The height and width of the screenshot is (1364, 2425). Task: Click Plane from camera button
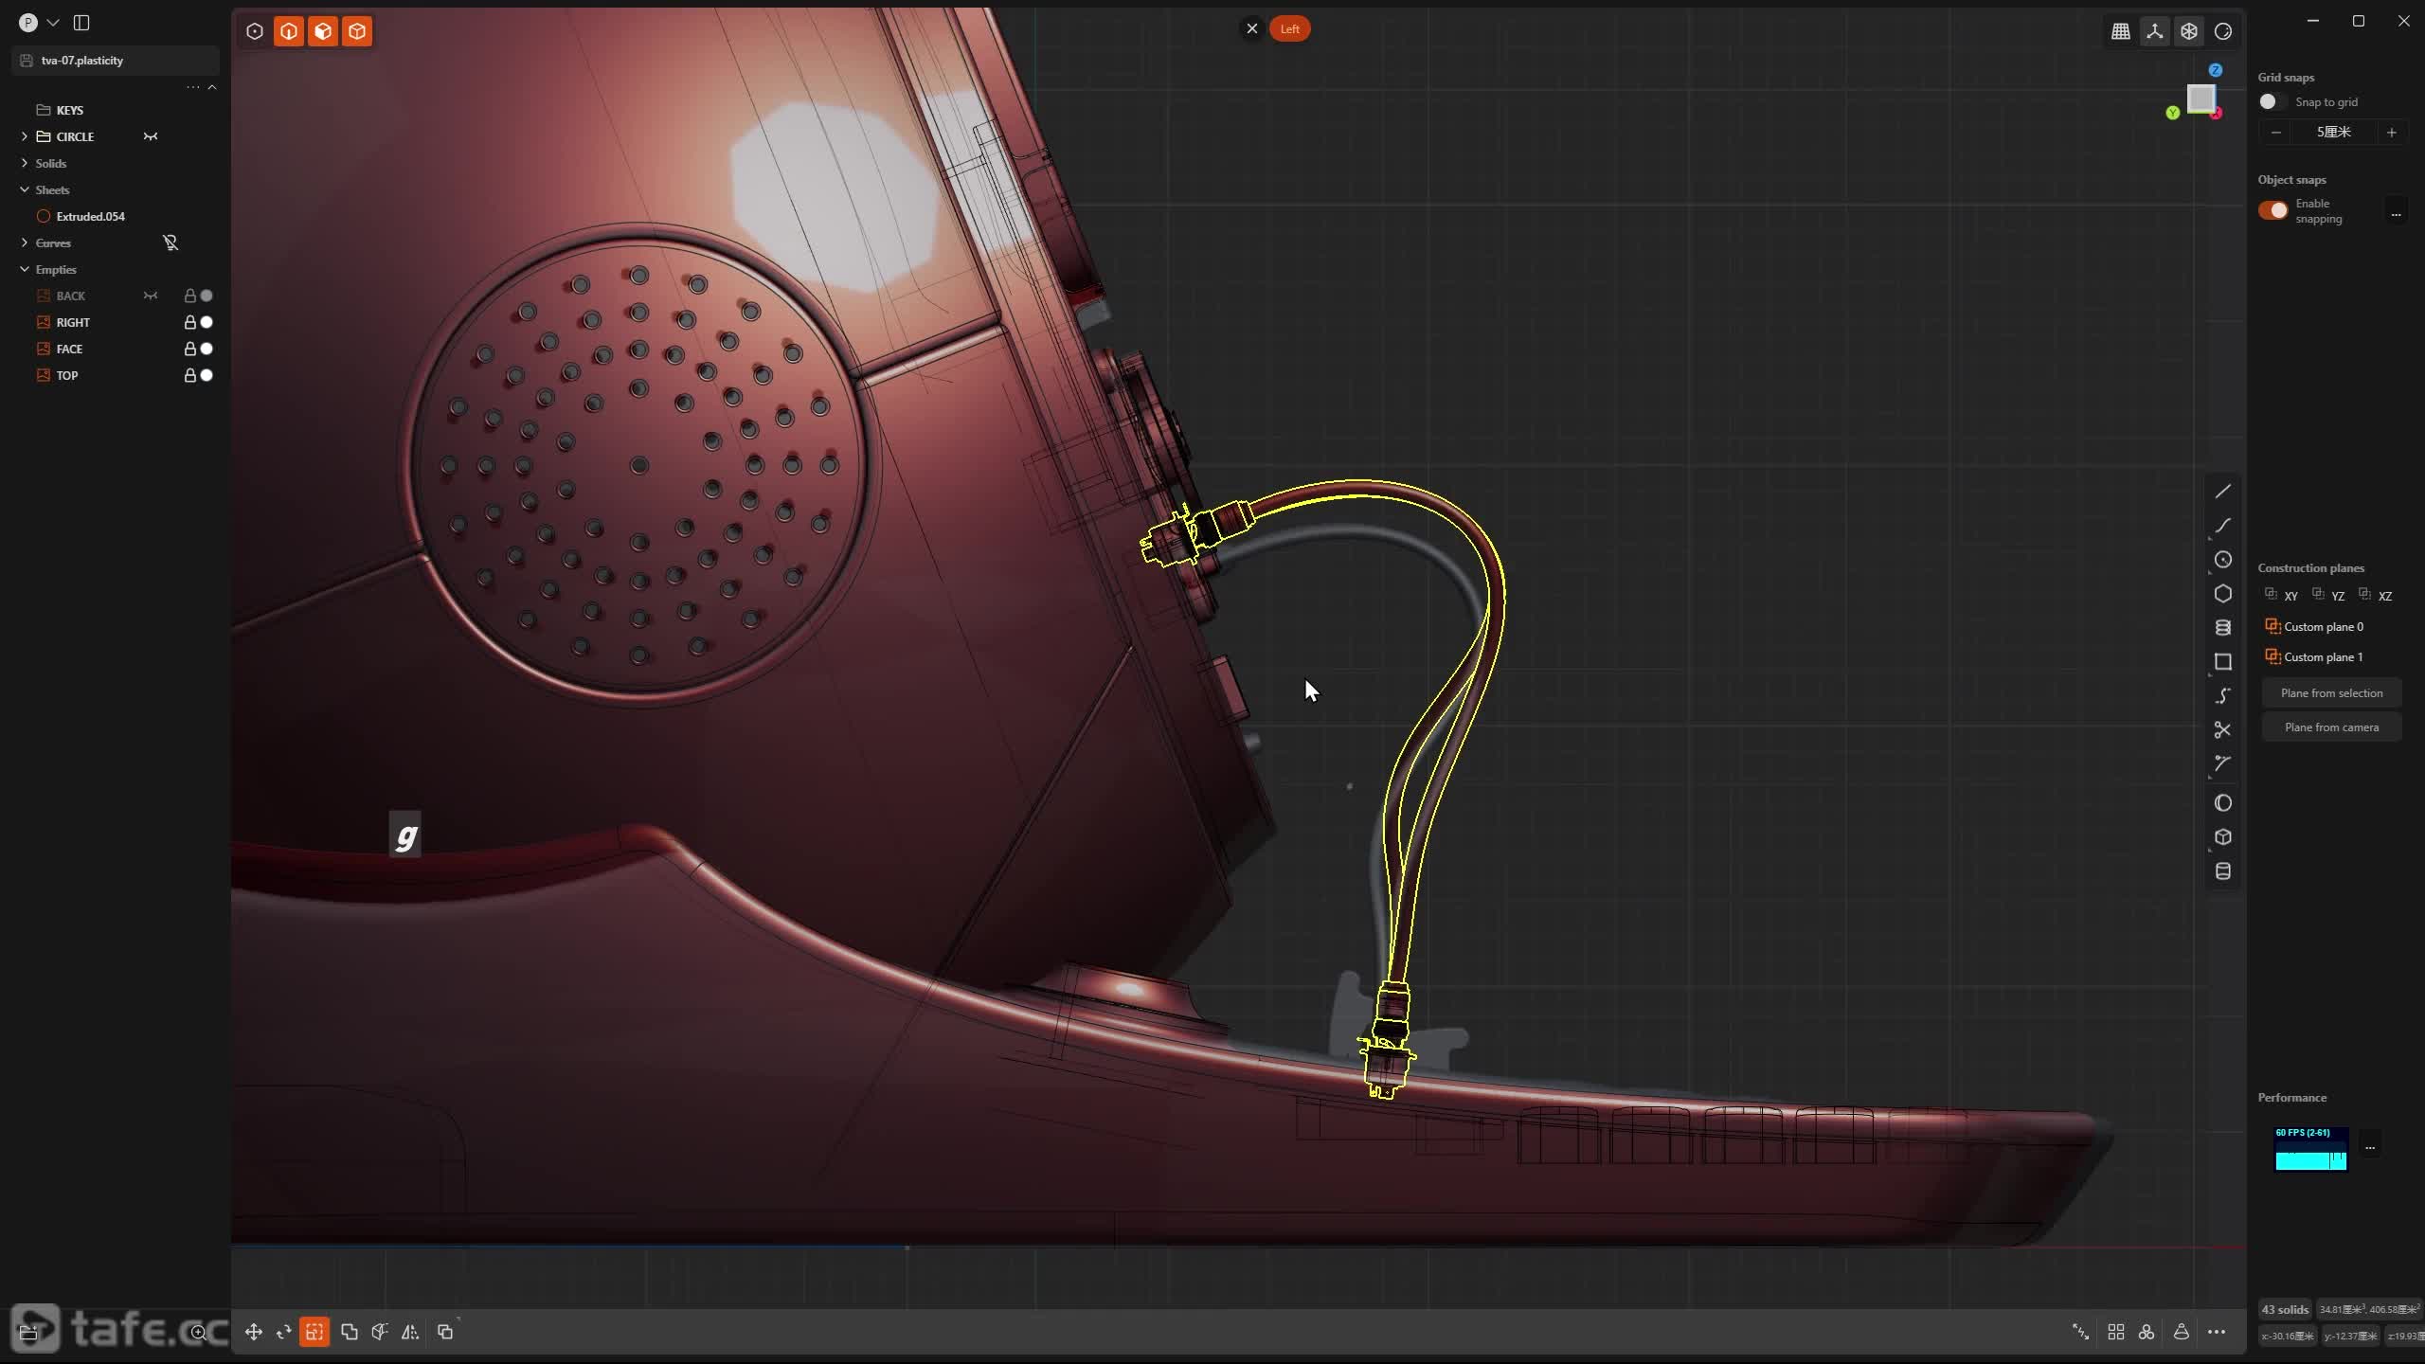click(x=2331, y=727)
